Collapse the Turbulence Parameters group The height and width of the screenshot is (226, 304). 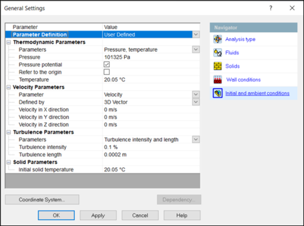tap(8, 132)
